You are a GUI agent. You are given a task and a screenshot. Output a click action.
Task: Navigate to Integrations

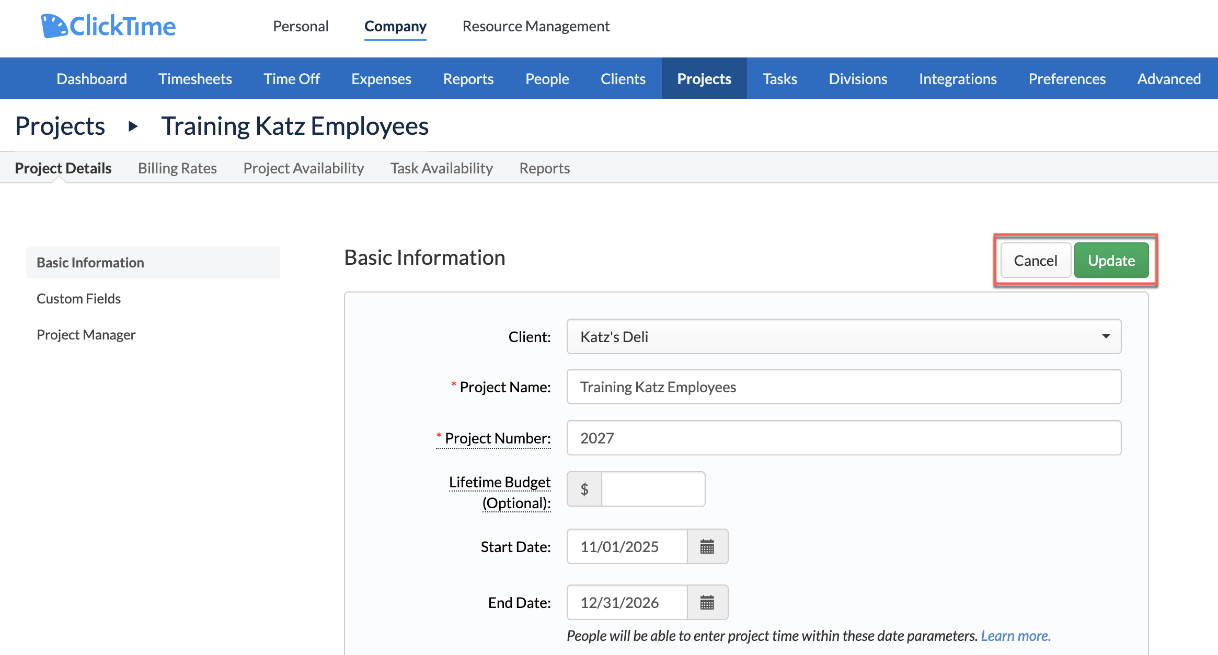click(958, 78)
